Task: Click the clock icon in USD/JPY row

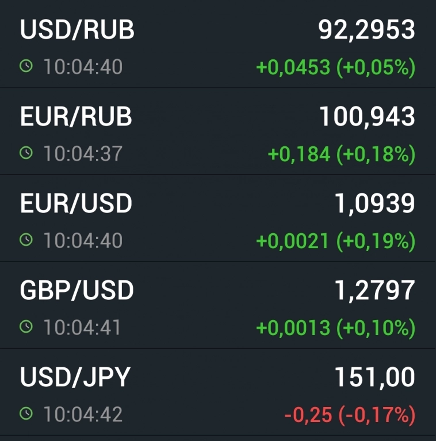Action: [26, 414]
